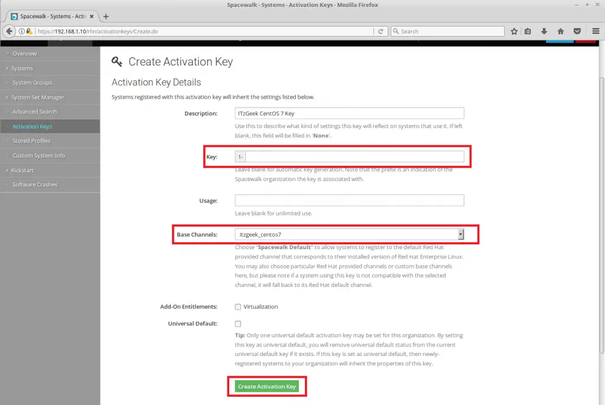Open the Base Channels dropdown
This screenshot has height=405, width=605.
click(349, 234)
